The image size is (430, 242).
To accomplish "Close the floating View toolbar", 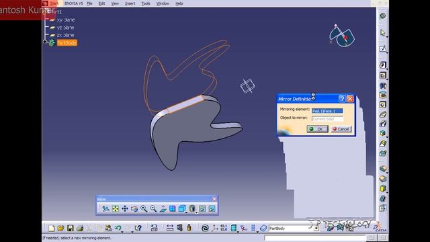I will (x=214, y=199).
